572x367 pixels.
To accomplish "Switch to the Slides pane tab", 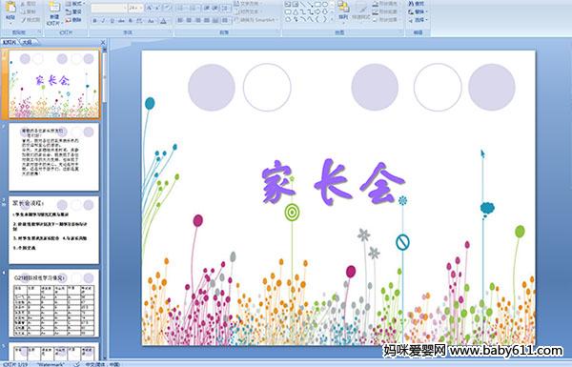I will 10,42.
